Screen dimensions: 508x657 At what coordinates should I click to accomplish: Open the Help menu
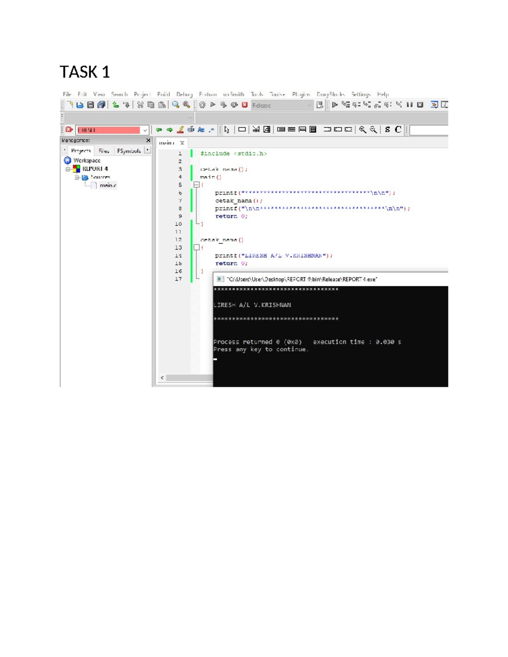pyautogui.click(x=383, y=94)
